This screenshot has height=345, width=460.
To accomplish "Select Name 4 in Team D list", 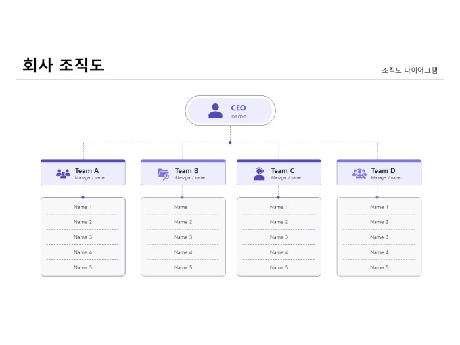I will pyautogui.click(x=379, y=252).
